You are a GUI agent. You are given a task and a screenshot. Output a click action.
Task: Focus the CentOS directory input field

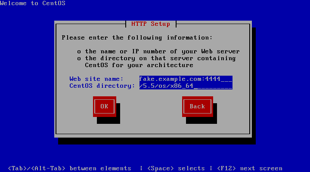(x=186, y=86)
